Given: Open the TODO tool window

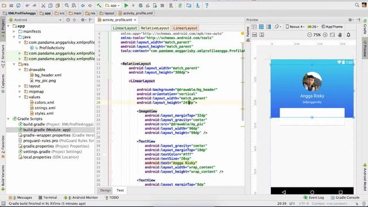Looking at the screenshot, I should point(112,198).
